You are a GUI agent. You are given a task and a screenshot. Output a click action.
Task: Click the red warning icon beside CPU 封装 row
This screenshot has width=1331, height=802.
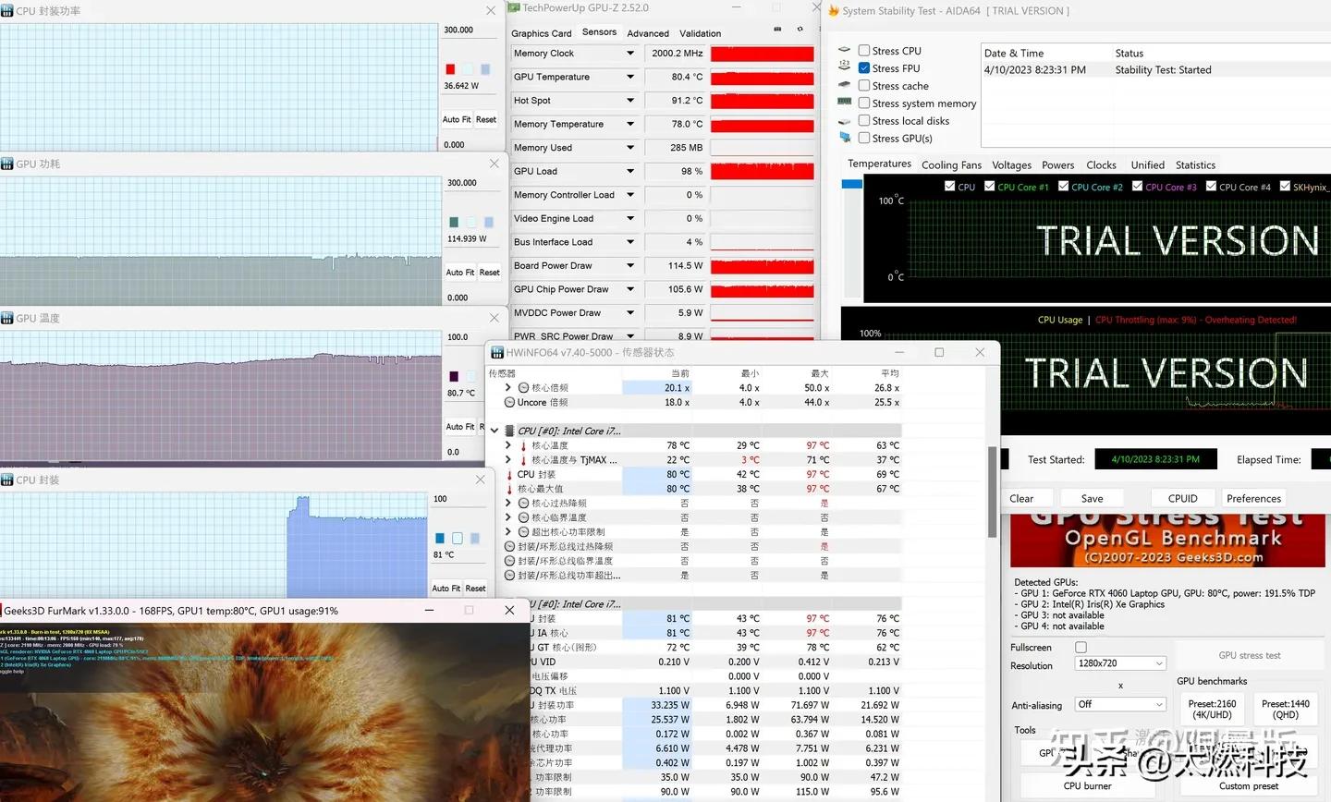coord(509,474)
